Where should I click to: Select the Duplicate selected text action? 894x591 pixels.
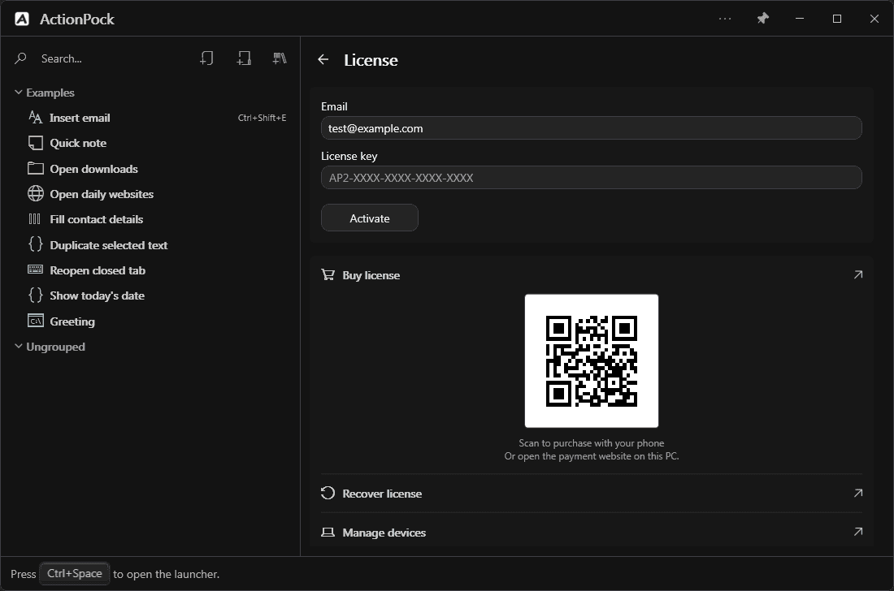tap(150, 245)
